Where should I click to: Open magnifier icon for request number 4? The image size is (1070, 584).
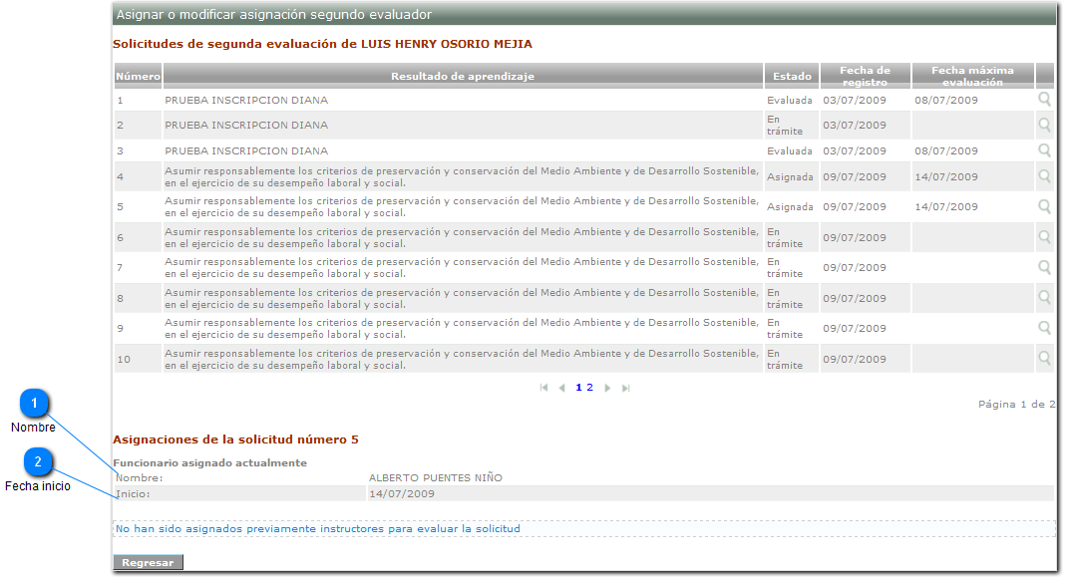pyautogui.click(x=1044, y=176)
